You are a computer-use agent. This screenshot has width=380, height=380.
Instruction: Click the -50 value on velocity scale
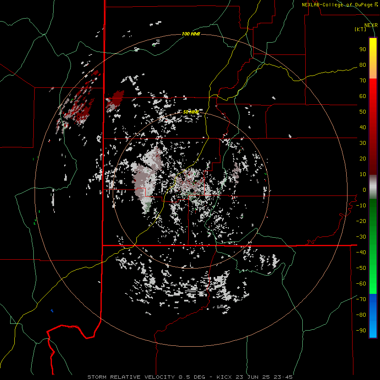361,268
